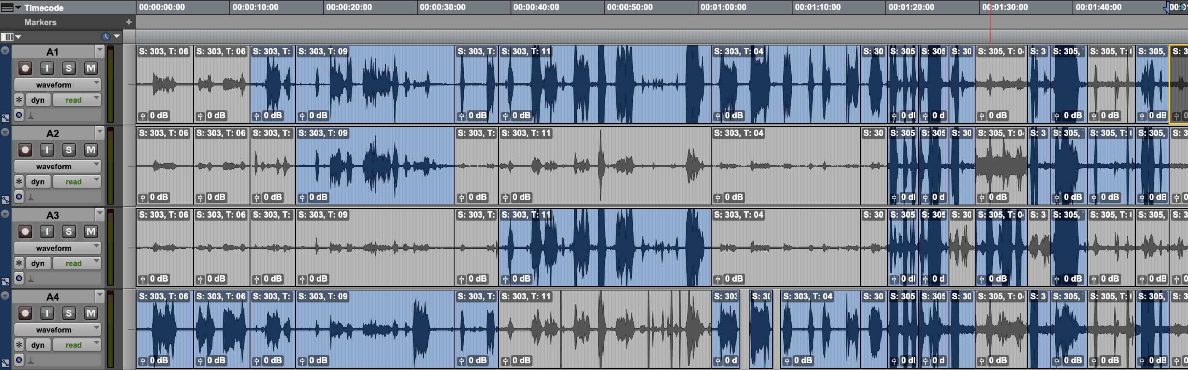
Task: Click the Edit window column view icon
Action: (x=8, y=36)
